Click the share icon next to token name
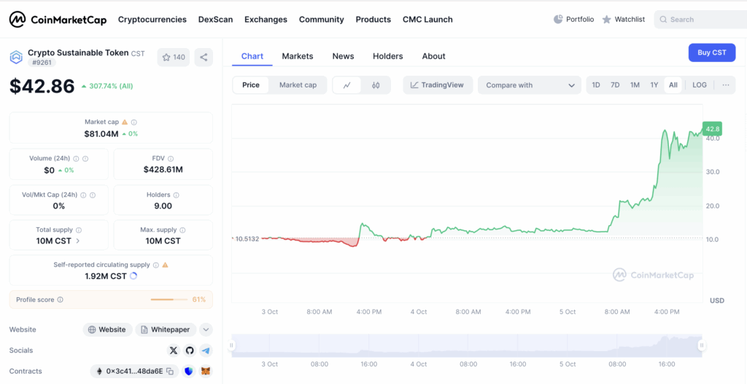This screenshot has width=747, height=384. pyautogui.click(x=204, y=57)
